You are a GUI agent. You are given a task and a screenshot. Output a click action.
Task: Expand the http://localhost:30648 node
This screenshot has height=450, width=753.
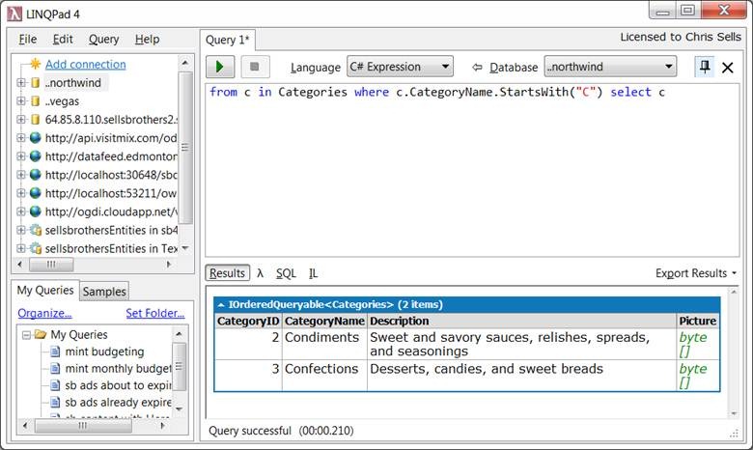[21, 175]
